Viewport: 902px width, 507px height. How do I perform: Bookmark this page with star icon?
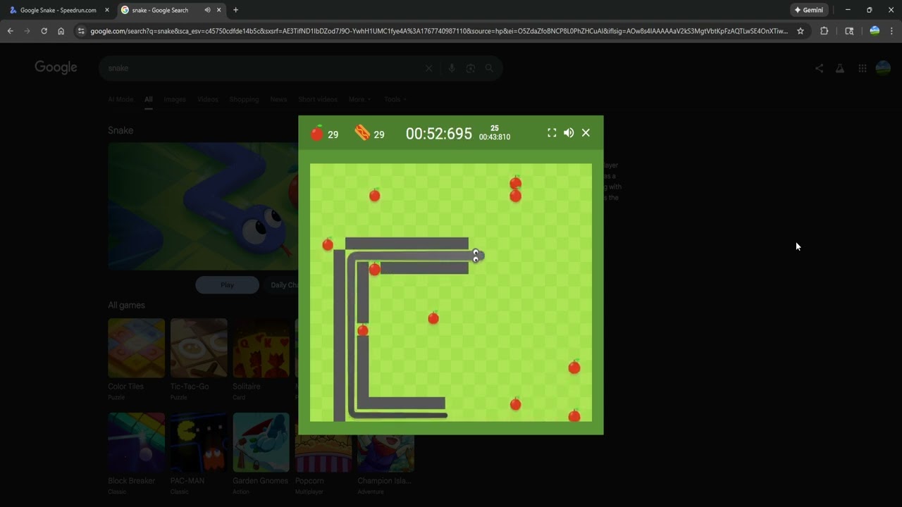tap(801, 31)
